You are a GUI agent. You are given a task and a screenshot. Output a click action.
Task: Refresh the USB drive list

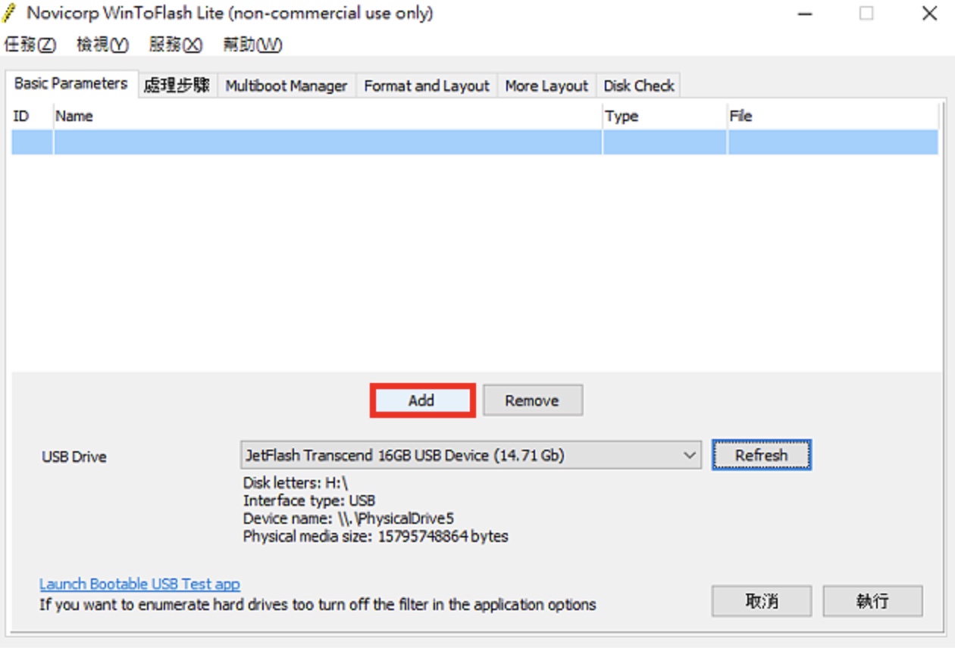[x=762, y=455]
